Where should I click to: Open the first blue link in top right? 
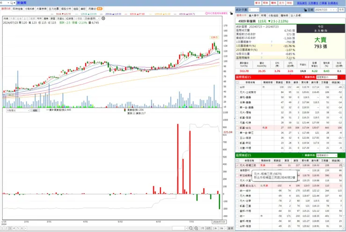302,3
